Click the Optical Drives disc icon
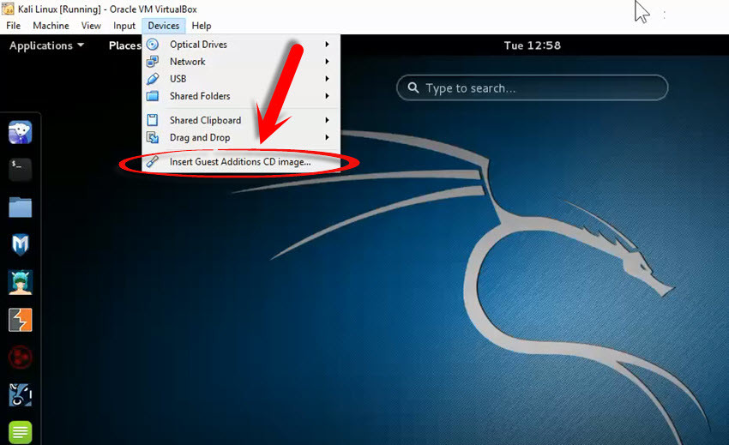Screen dimensions: 729x445 point(153,45)
